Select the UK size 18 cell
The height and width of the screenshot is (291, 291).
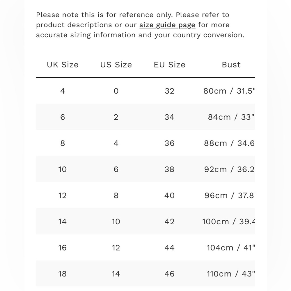click(63, 274)
